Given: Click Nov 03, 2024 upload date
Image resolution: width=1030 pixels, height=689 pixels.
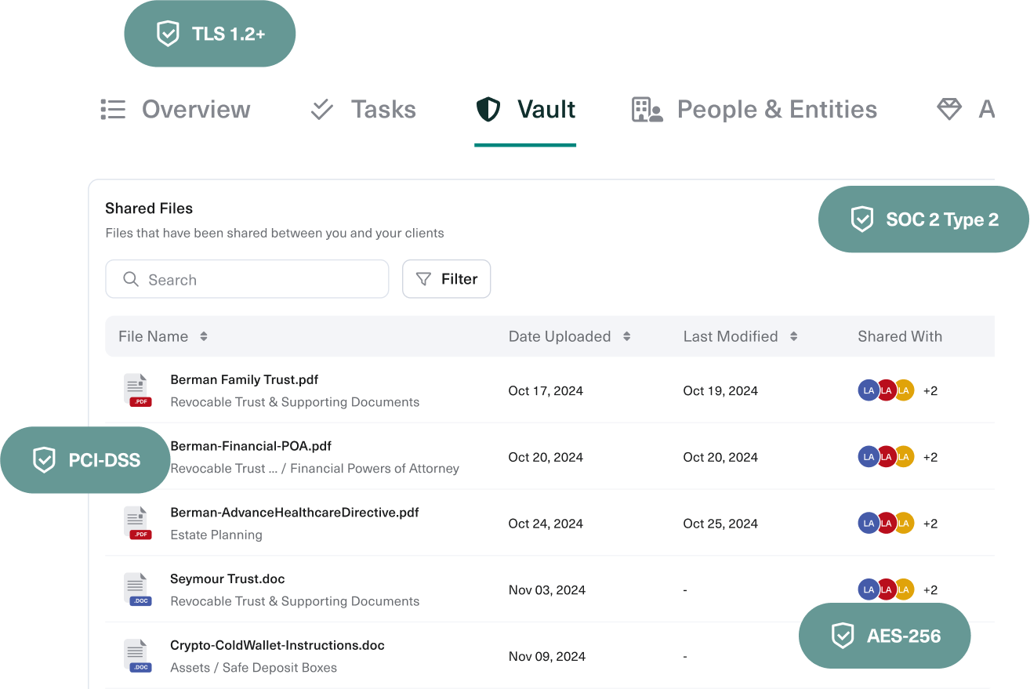Looking at the screenshot, I should pyautogui.click(x=547, y=589).
